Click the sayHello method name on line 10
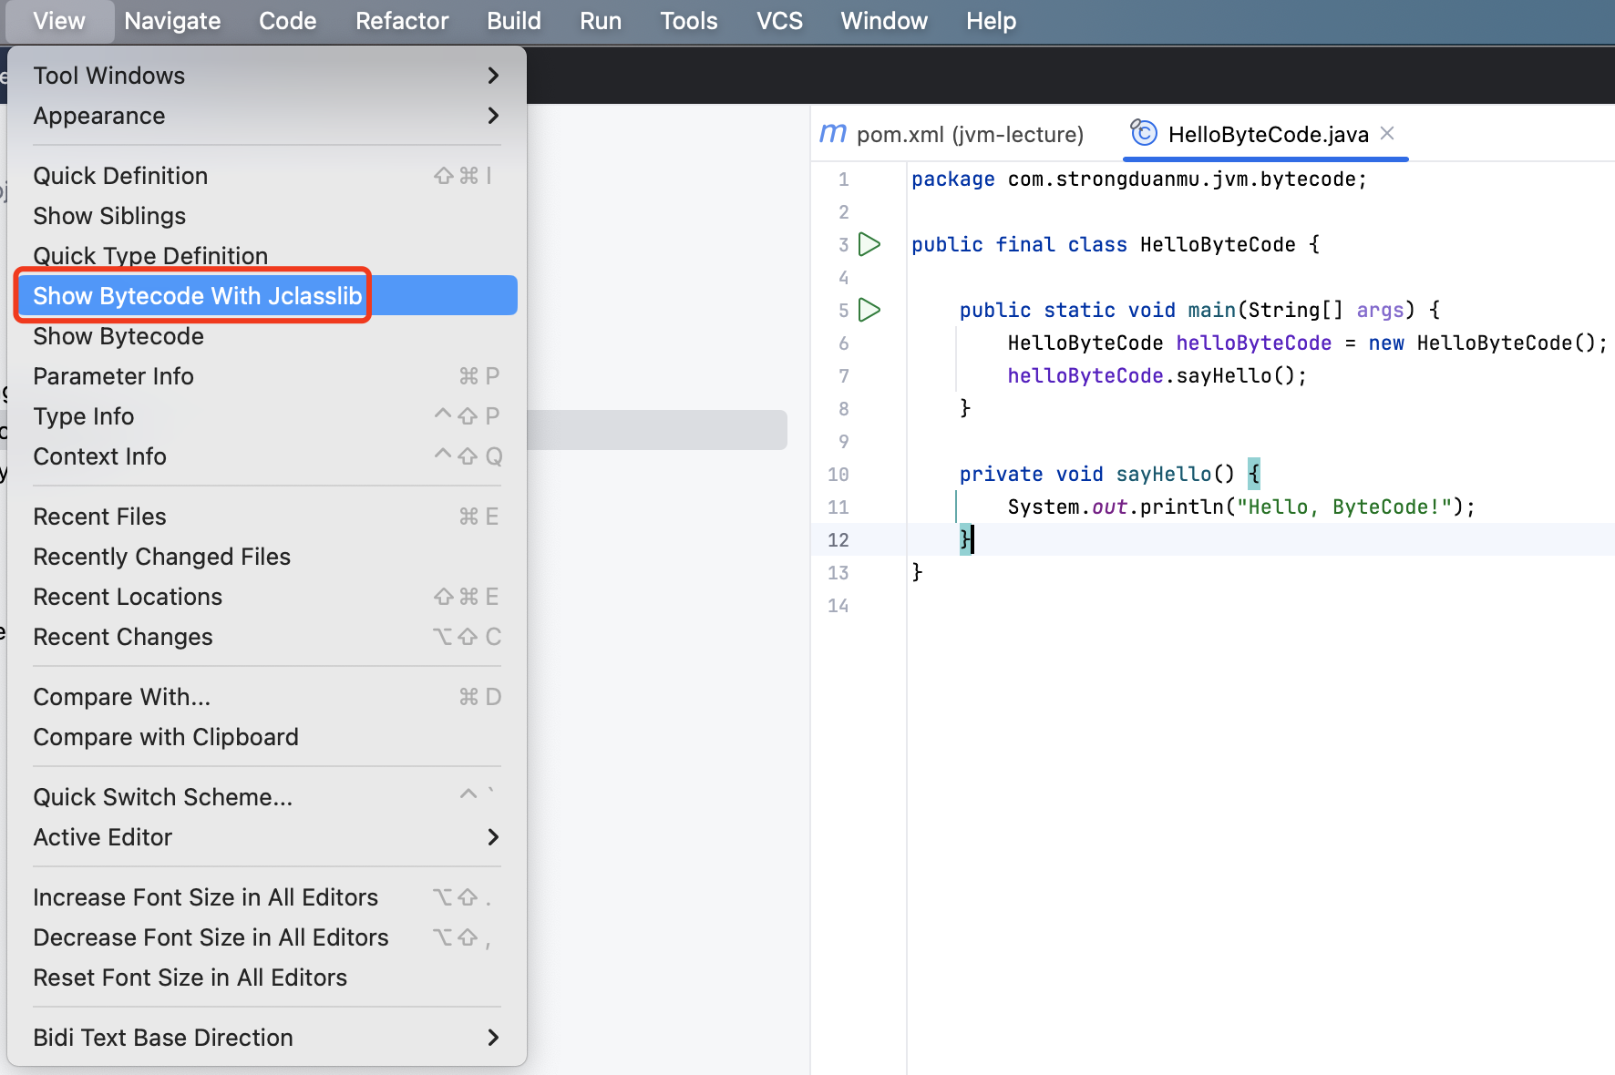Image resolution: width=1615 pixels, height=1075 pixels. point(1163,474)
